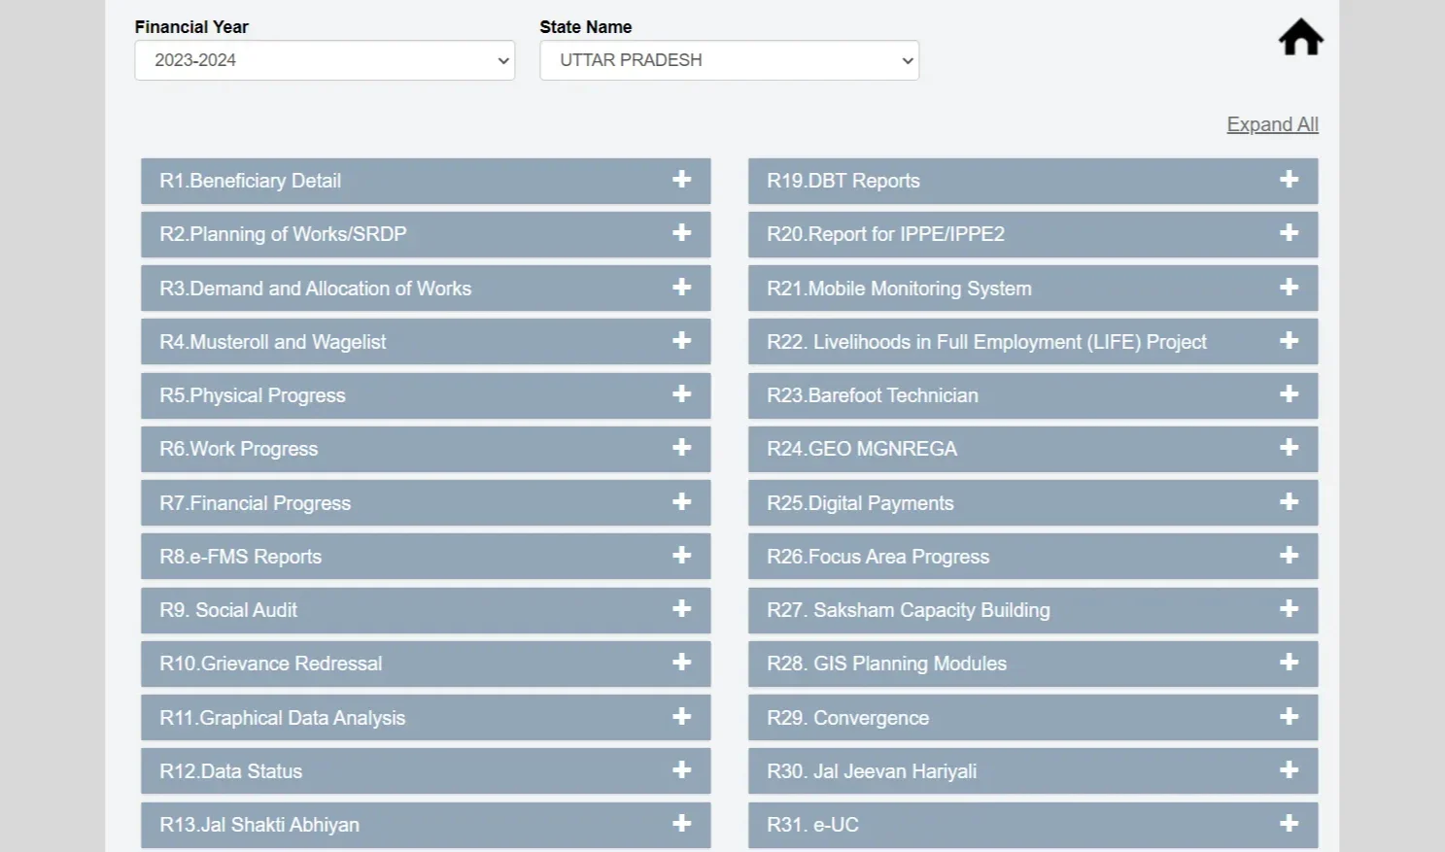This screenshot has height=852, width=1445.
Task: Click plus icon on R21.Mobile Monitoring System
Action: point(1289,288)
